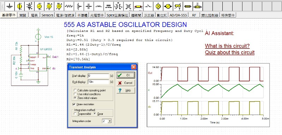The width and height of the screenshot is (282, 135).
Task: Open the 數位IC tab
Action: [x=162, y=15]
